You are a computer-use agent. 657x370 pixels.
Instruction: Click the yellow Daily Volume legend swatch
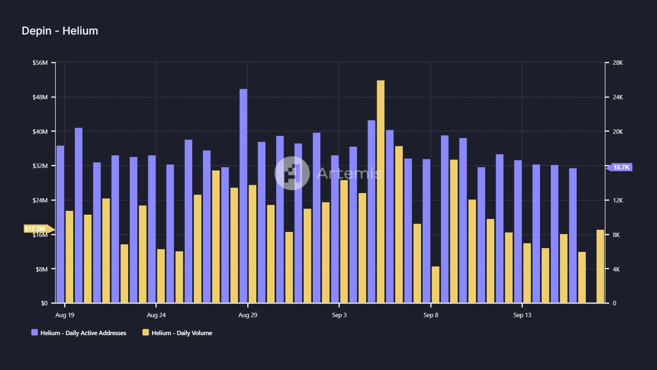[146, 333]
